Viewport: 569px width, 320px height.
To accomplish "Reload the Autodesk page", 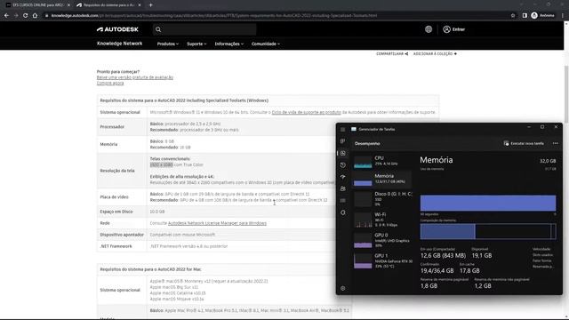I will coord(25,16).
